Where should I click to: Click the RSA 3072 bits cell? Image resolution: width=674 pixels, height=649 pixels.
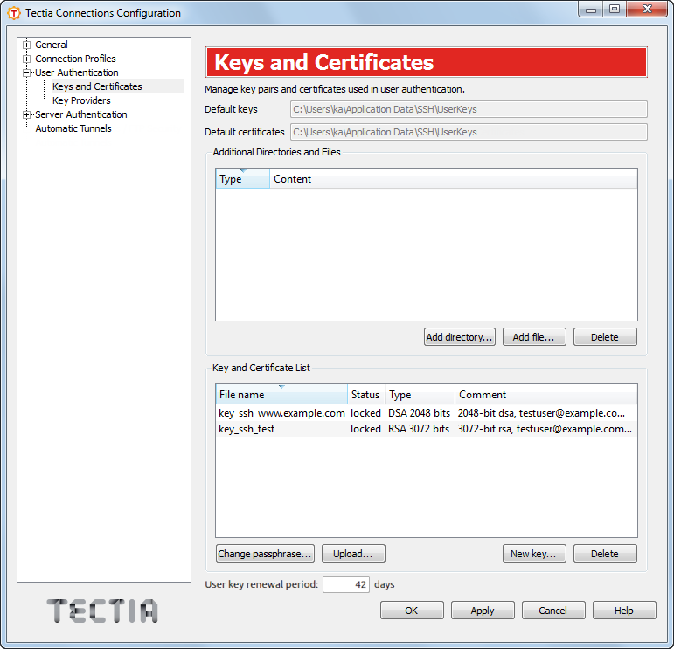point(419,429)
